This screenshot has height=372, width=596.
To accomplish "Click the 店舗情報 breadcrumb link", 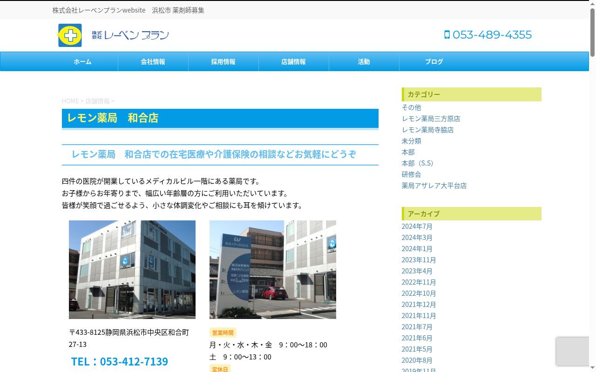I will (x=97, y=101).
